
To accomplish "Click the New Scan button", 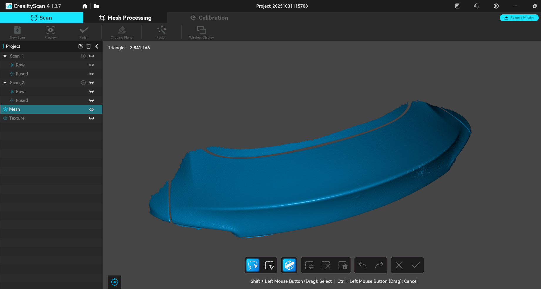I will [x=17, y=32].
